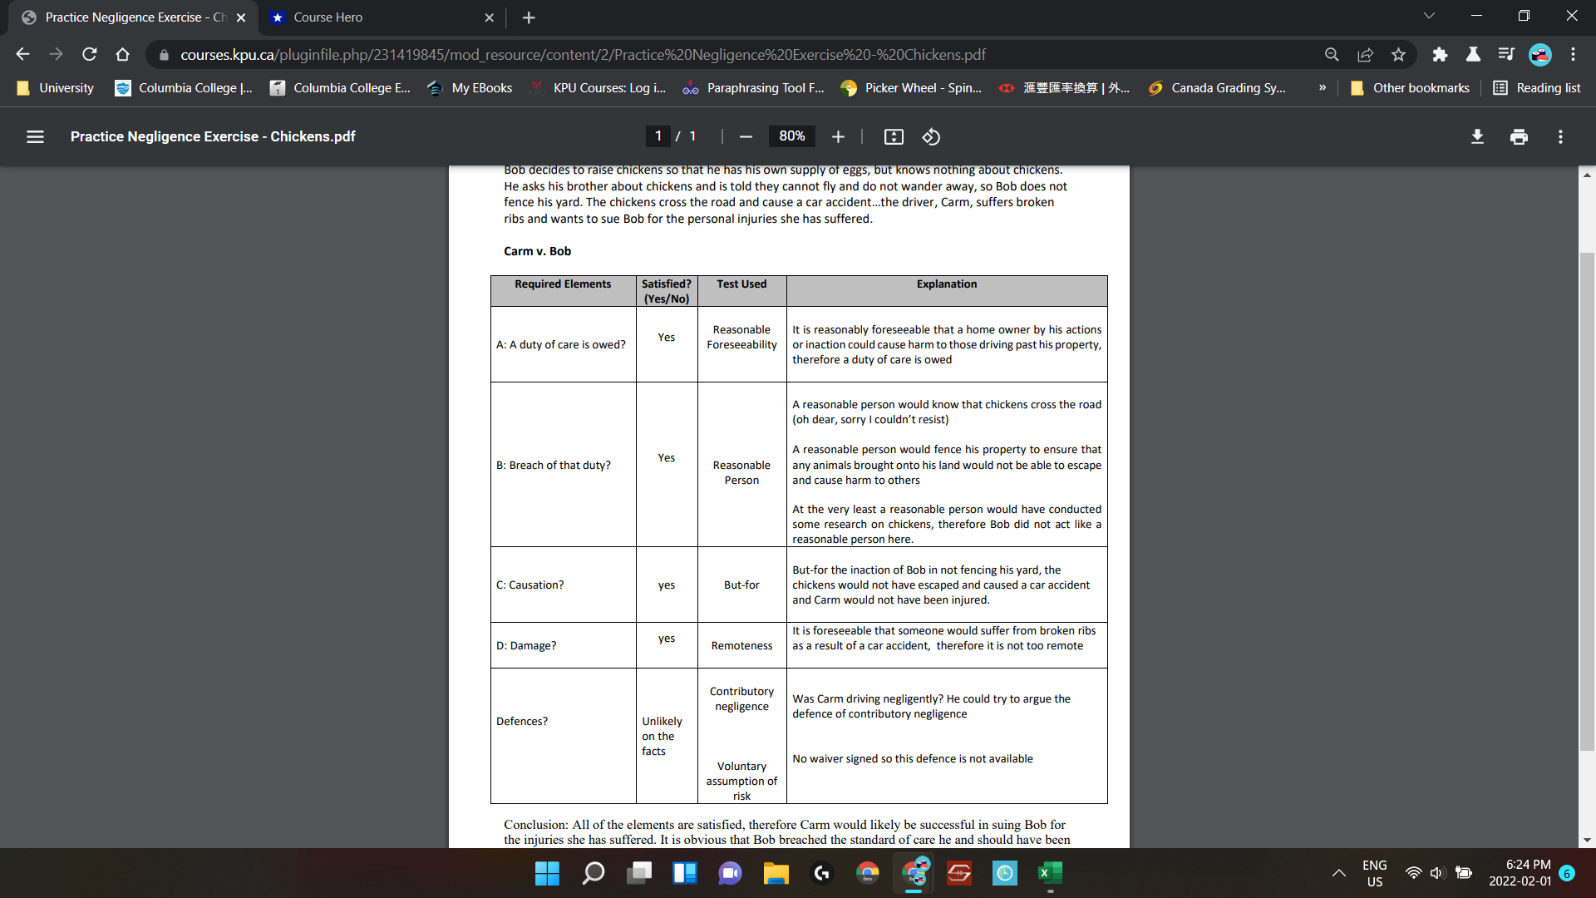The width and height of the screenshot is (1596, 898).
Task: Download the PDF file
Action: coord(1477,136)
